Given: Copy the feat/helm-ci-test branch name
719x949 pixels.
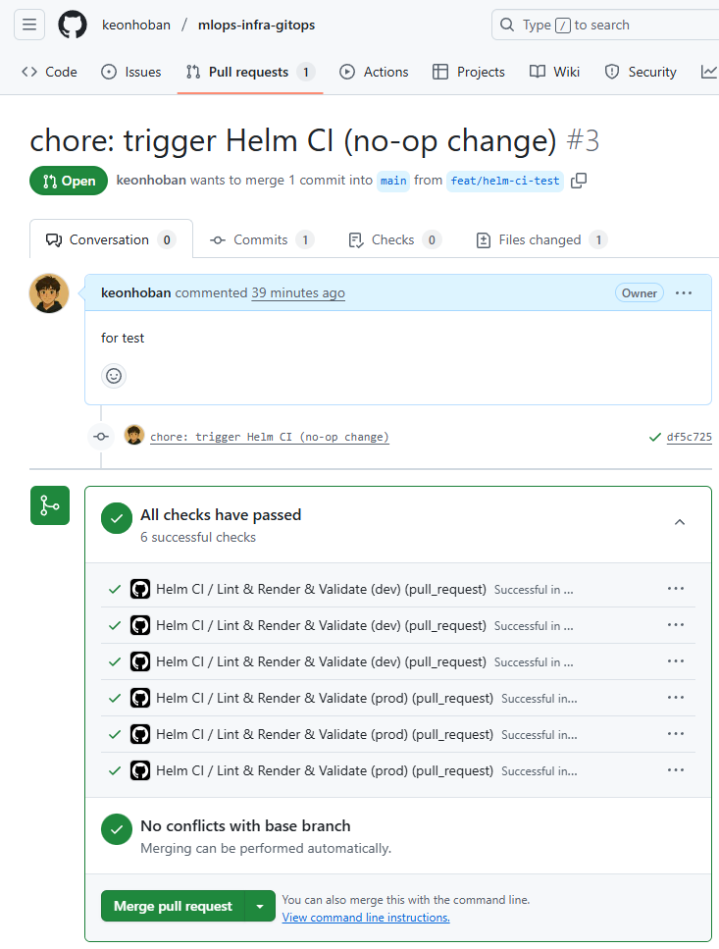Looking at the screenshot, I should point(579,181).
